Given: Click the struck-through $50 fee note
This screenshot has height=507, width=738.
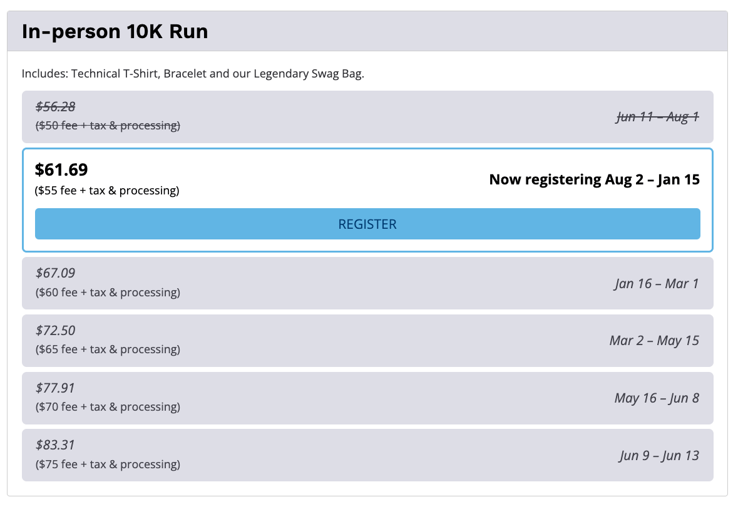Looking at the screenshot, I should pos(108,126).
